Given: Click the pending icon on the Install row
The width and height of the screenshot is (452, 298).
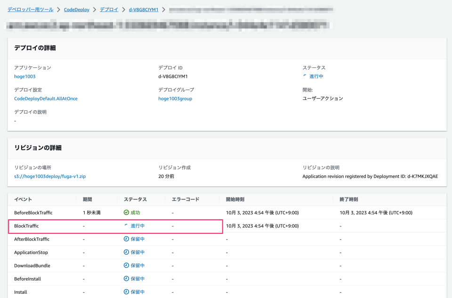Looking at the screenshot, I should point(126,292).
